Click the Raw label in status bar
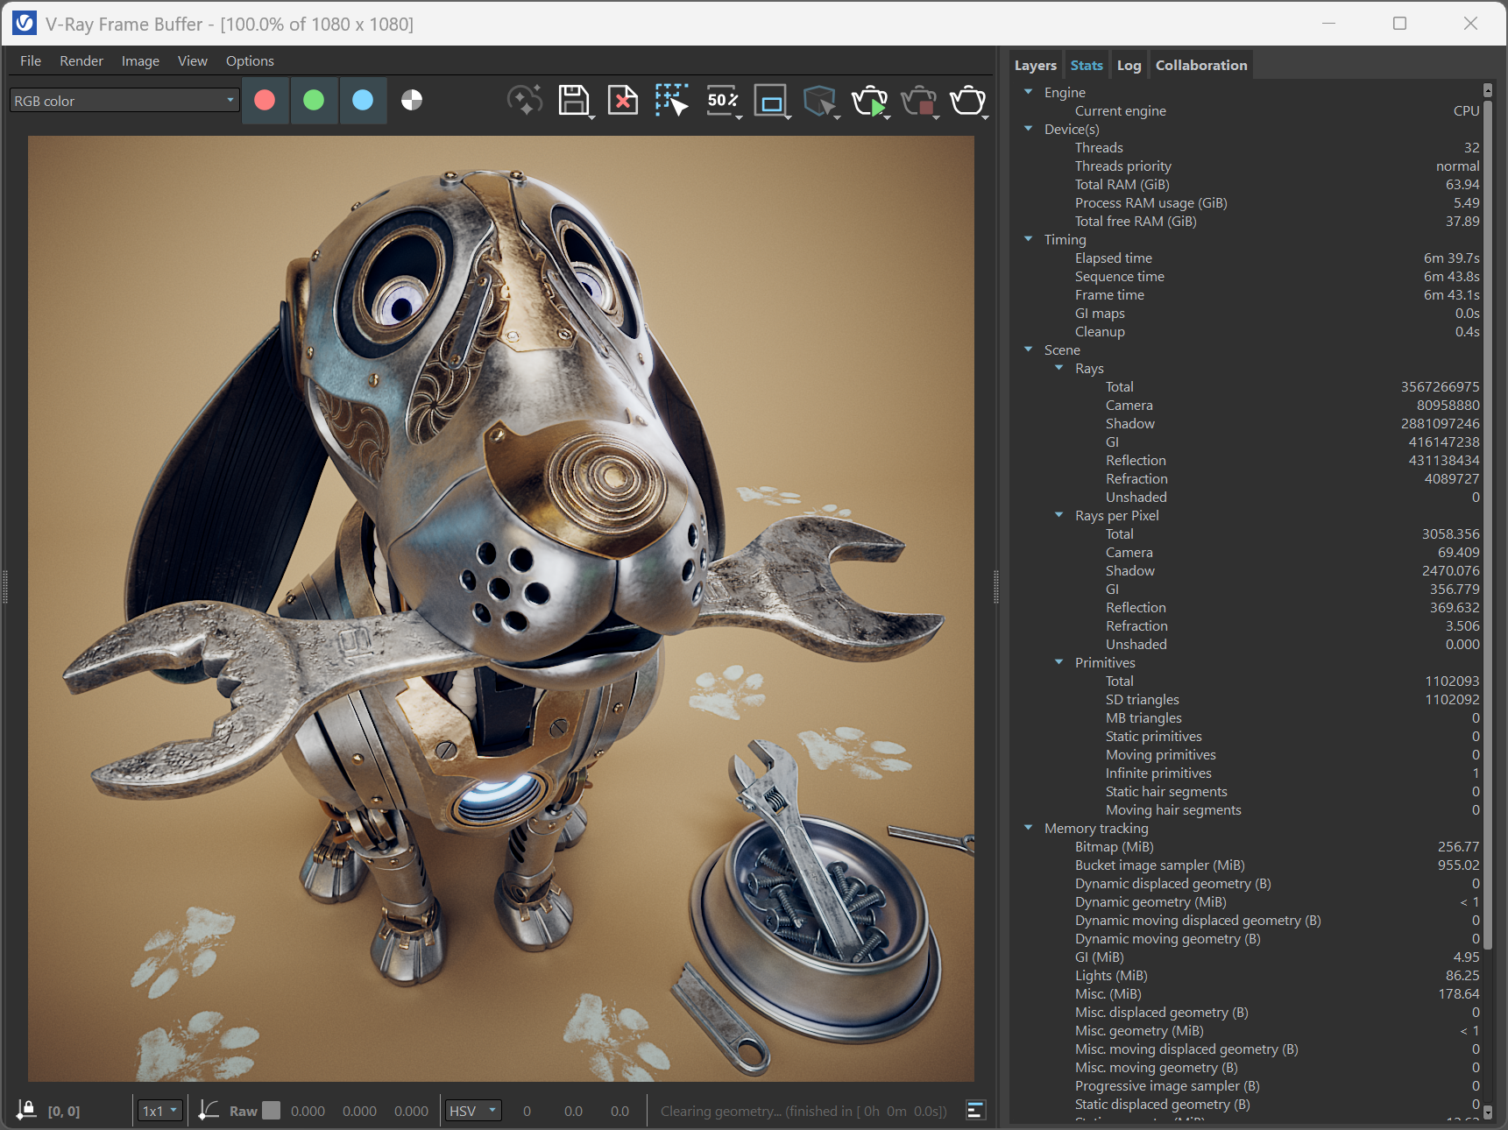1508x1130 pixels. click(243, 1111)
